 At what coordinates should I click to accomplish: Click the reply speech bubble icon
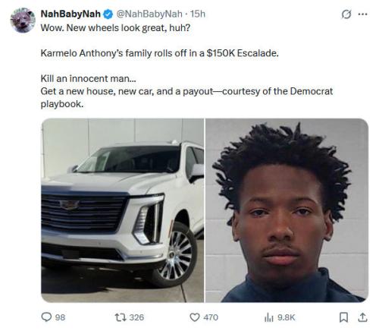pos(46,317)
